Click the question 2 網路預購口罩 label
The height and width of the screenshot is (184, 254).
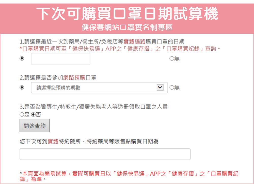(x=58, y=77)
